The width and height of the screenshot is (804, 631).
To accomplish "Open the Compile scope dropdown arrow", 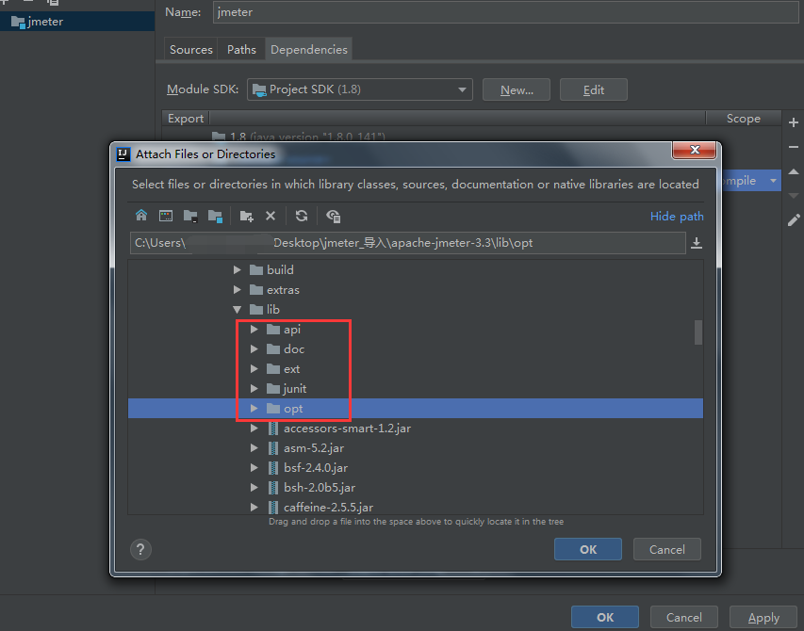I will pos(773,181).
